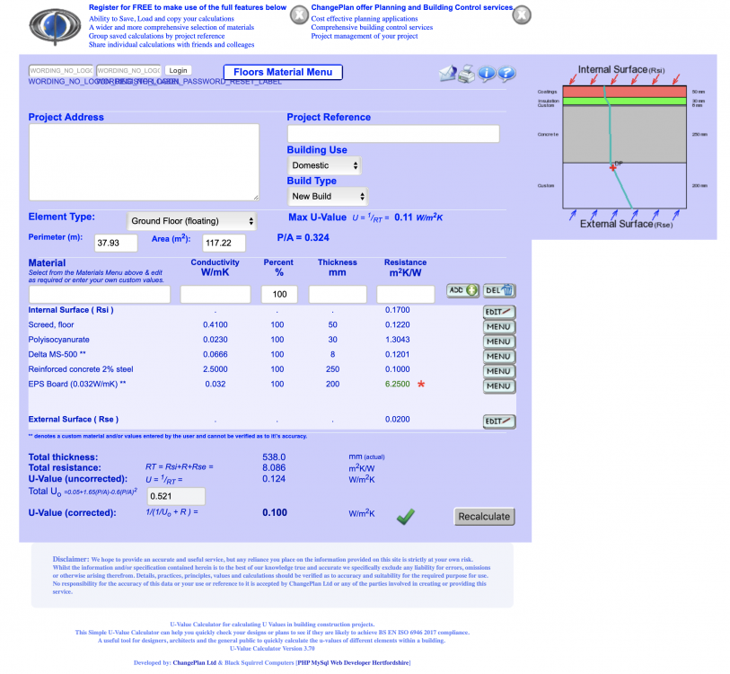Open the Element Type dropdown
Screen dimensions: 730x674
[192, 221]
